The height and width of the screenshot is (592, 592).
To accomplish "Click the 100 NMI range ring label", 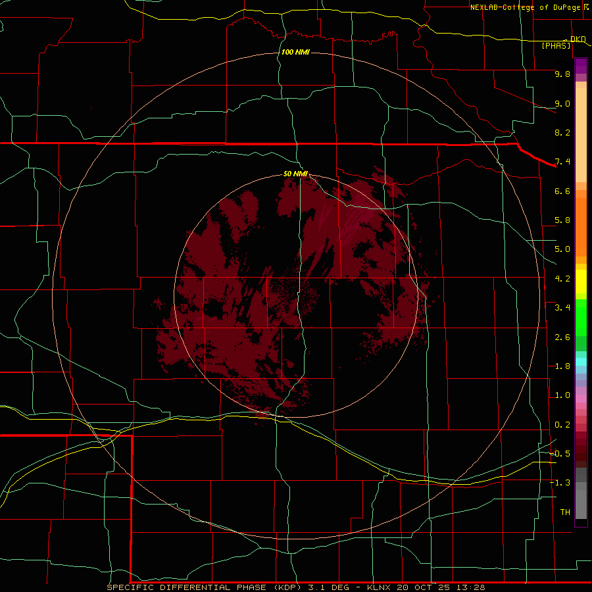I will (x=295, y=52).
